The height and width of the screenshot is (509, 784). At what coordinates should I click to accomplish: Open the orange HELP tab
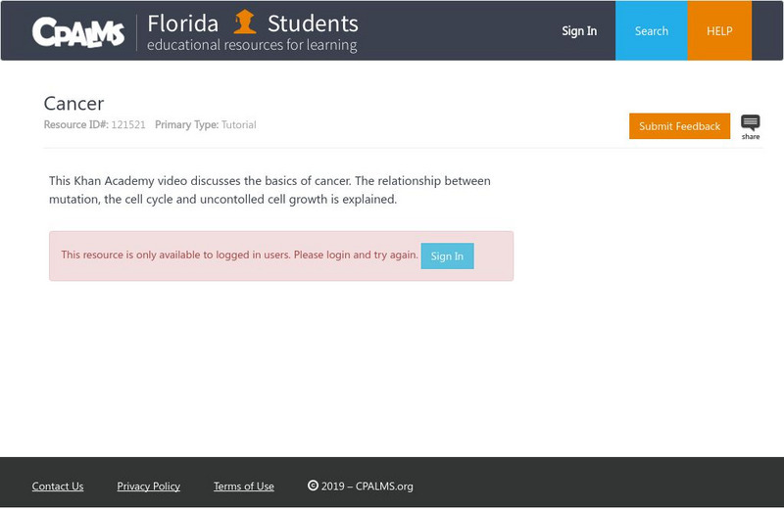point(719,31)
